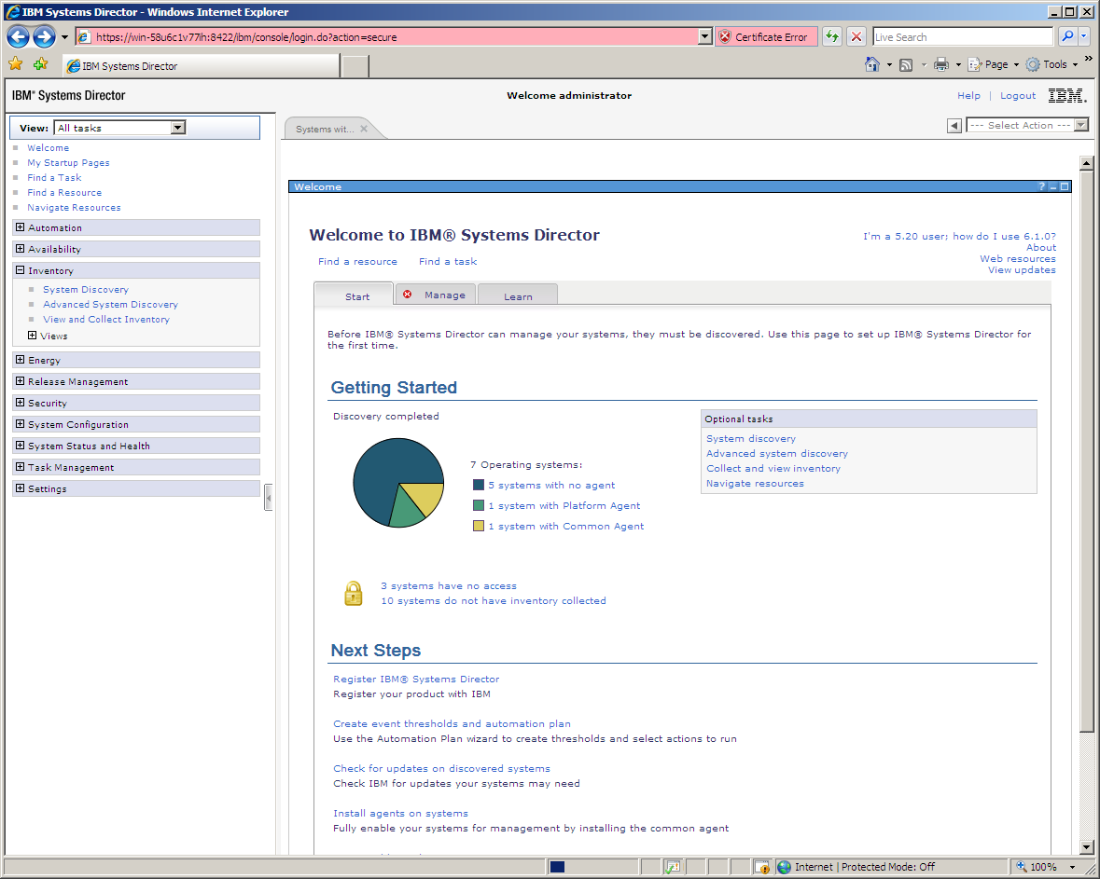Expand the Automation category
Viewport: 1100px width, 879px height.
pyautogui.click(x=20, y=227)
